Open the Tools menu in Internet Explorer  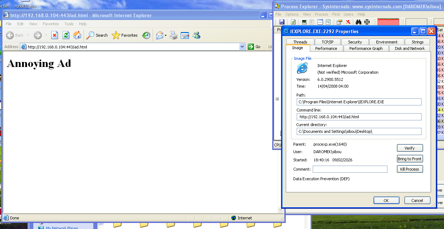tap(69, 24)
